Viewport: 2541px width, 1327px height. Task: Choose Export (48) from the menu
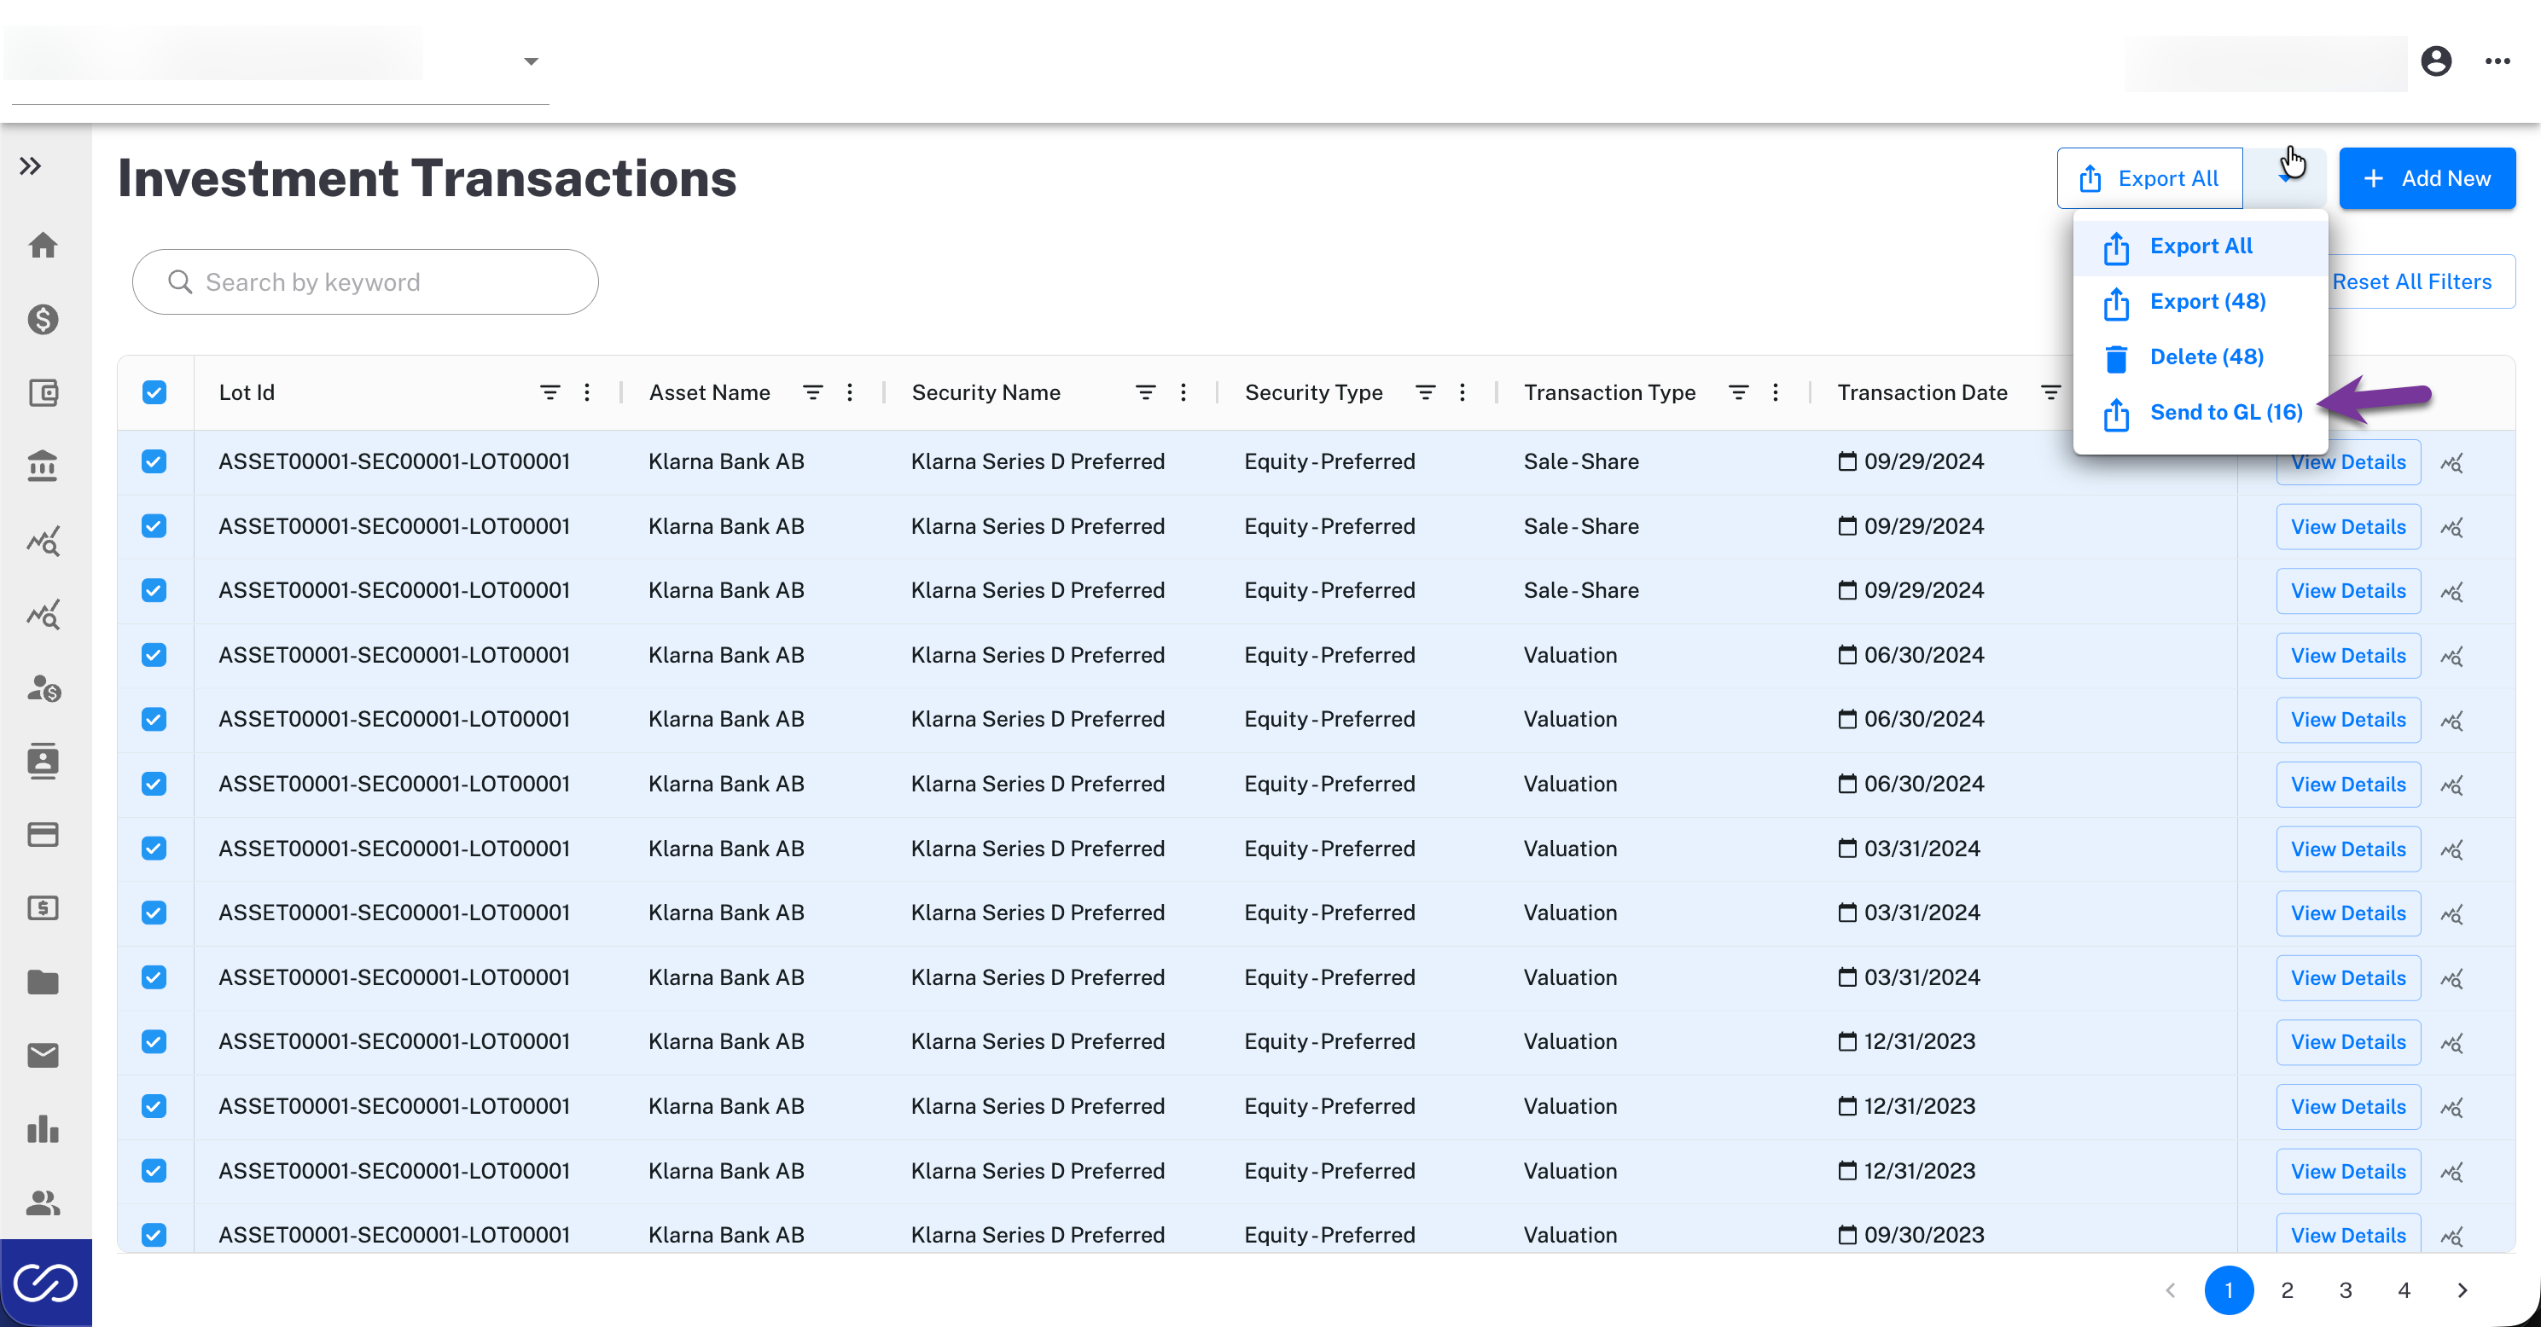point(2201,302)
